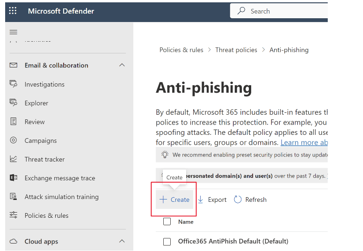Click the Review clipboard icon
Screen dimensions: 363x251
pos(14,121)
